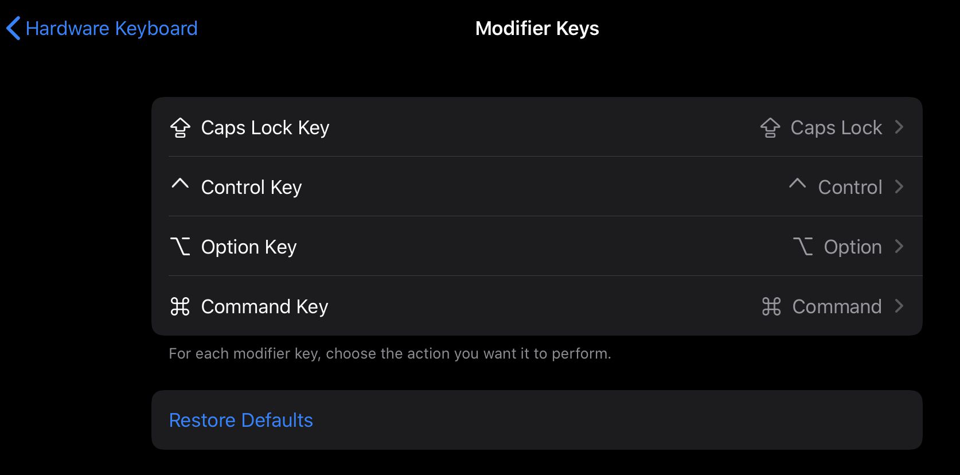Tap Restore Defaults
The image size is (960, 475).
(x=240, y=419)
